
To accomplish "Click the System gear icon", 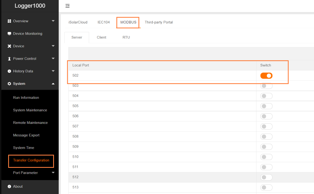I will click(10, 83).
